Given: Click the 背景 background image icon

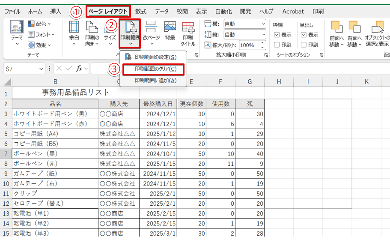Looking at the screenshot, I should pos(170,27).
